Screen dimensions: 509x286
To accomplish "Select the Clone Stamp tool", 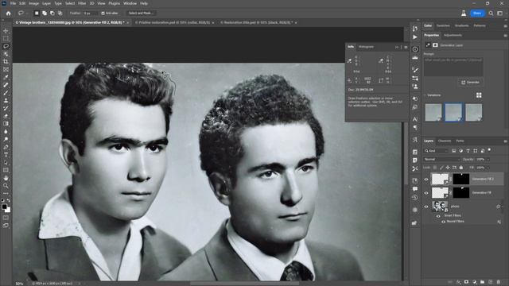I will [6, 101].
